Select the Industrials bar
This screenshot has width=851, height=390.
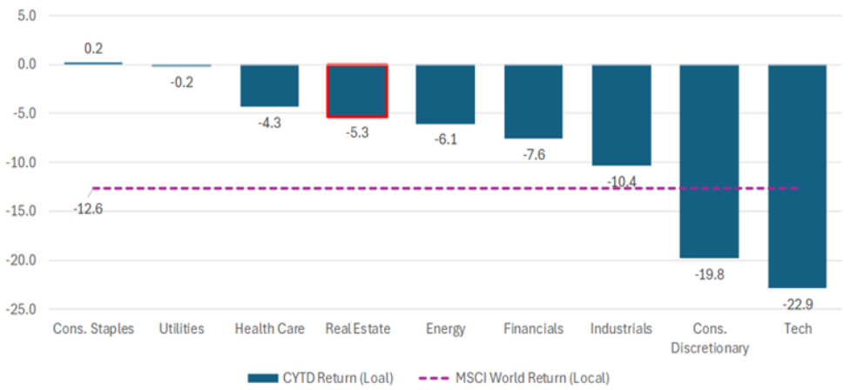621,115
